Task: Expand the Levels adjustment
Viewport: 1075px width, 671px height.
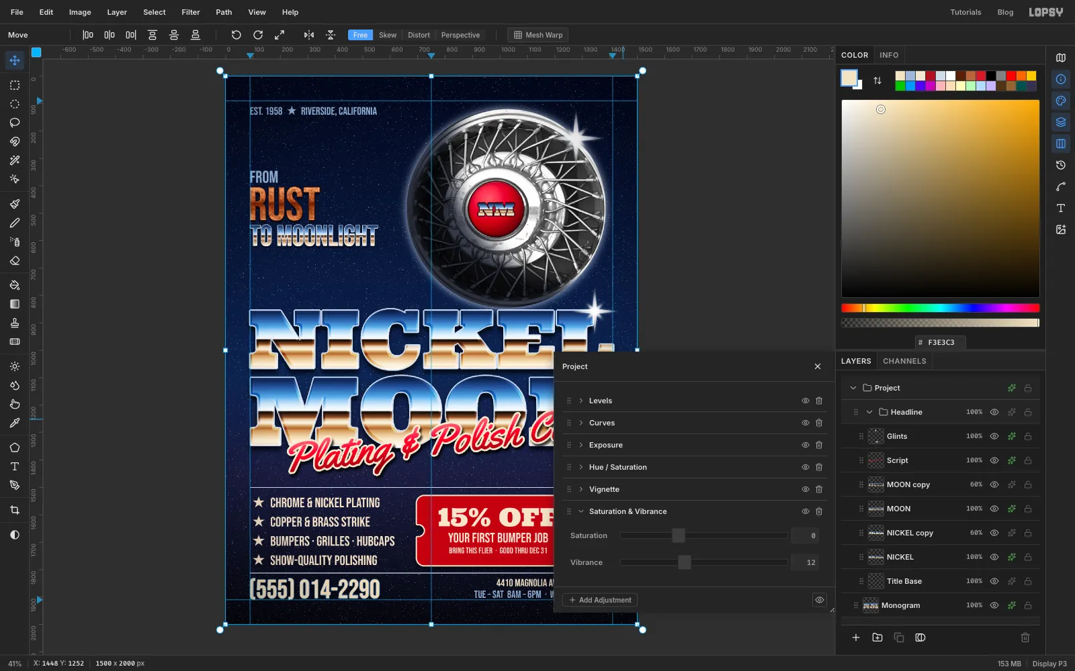Action: coord(581,401)
